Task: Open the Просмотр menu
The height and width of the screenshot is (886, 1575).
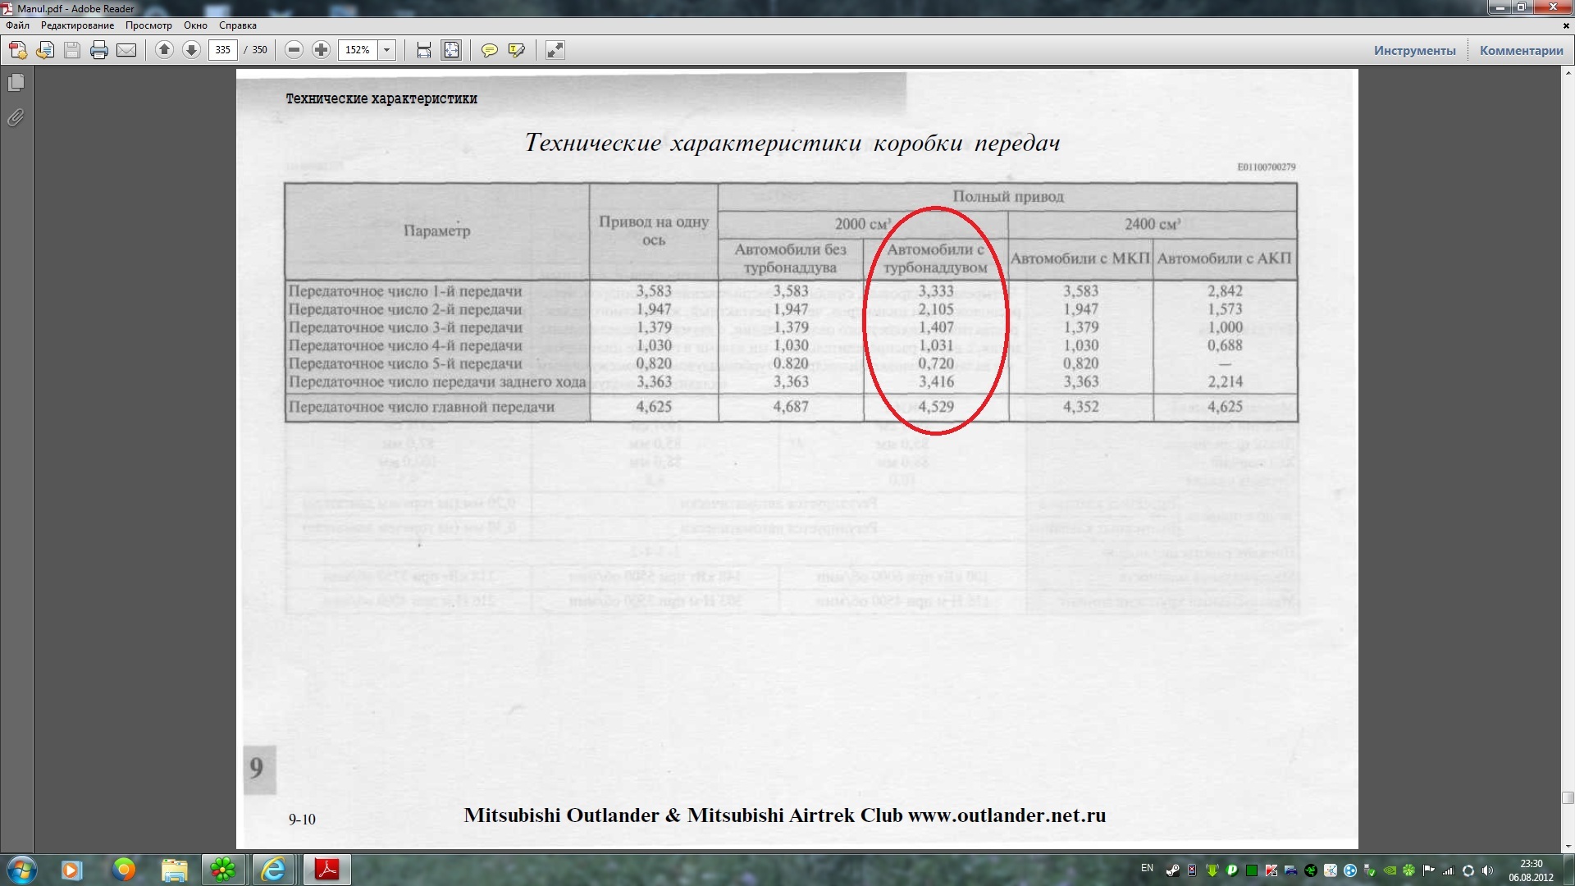Action: (x=148, y=25)
